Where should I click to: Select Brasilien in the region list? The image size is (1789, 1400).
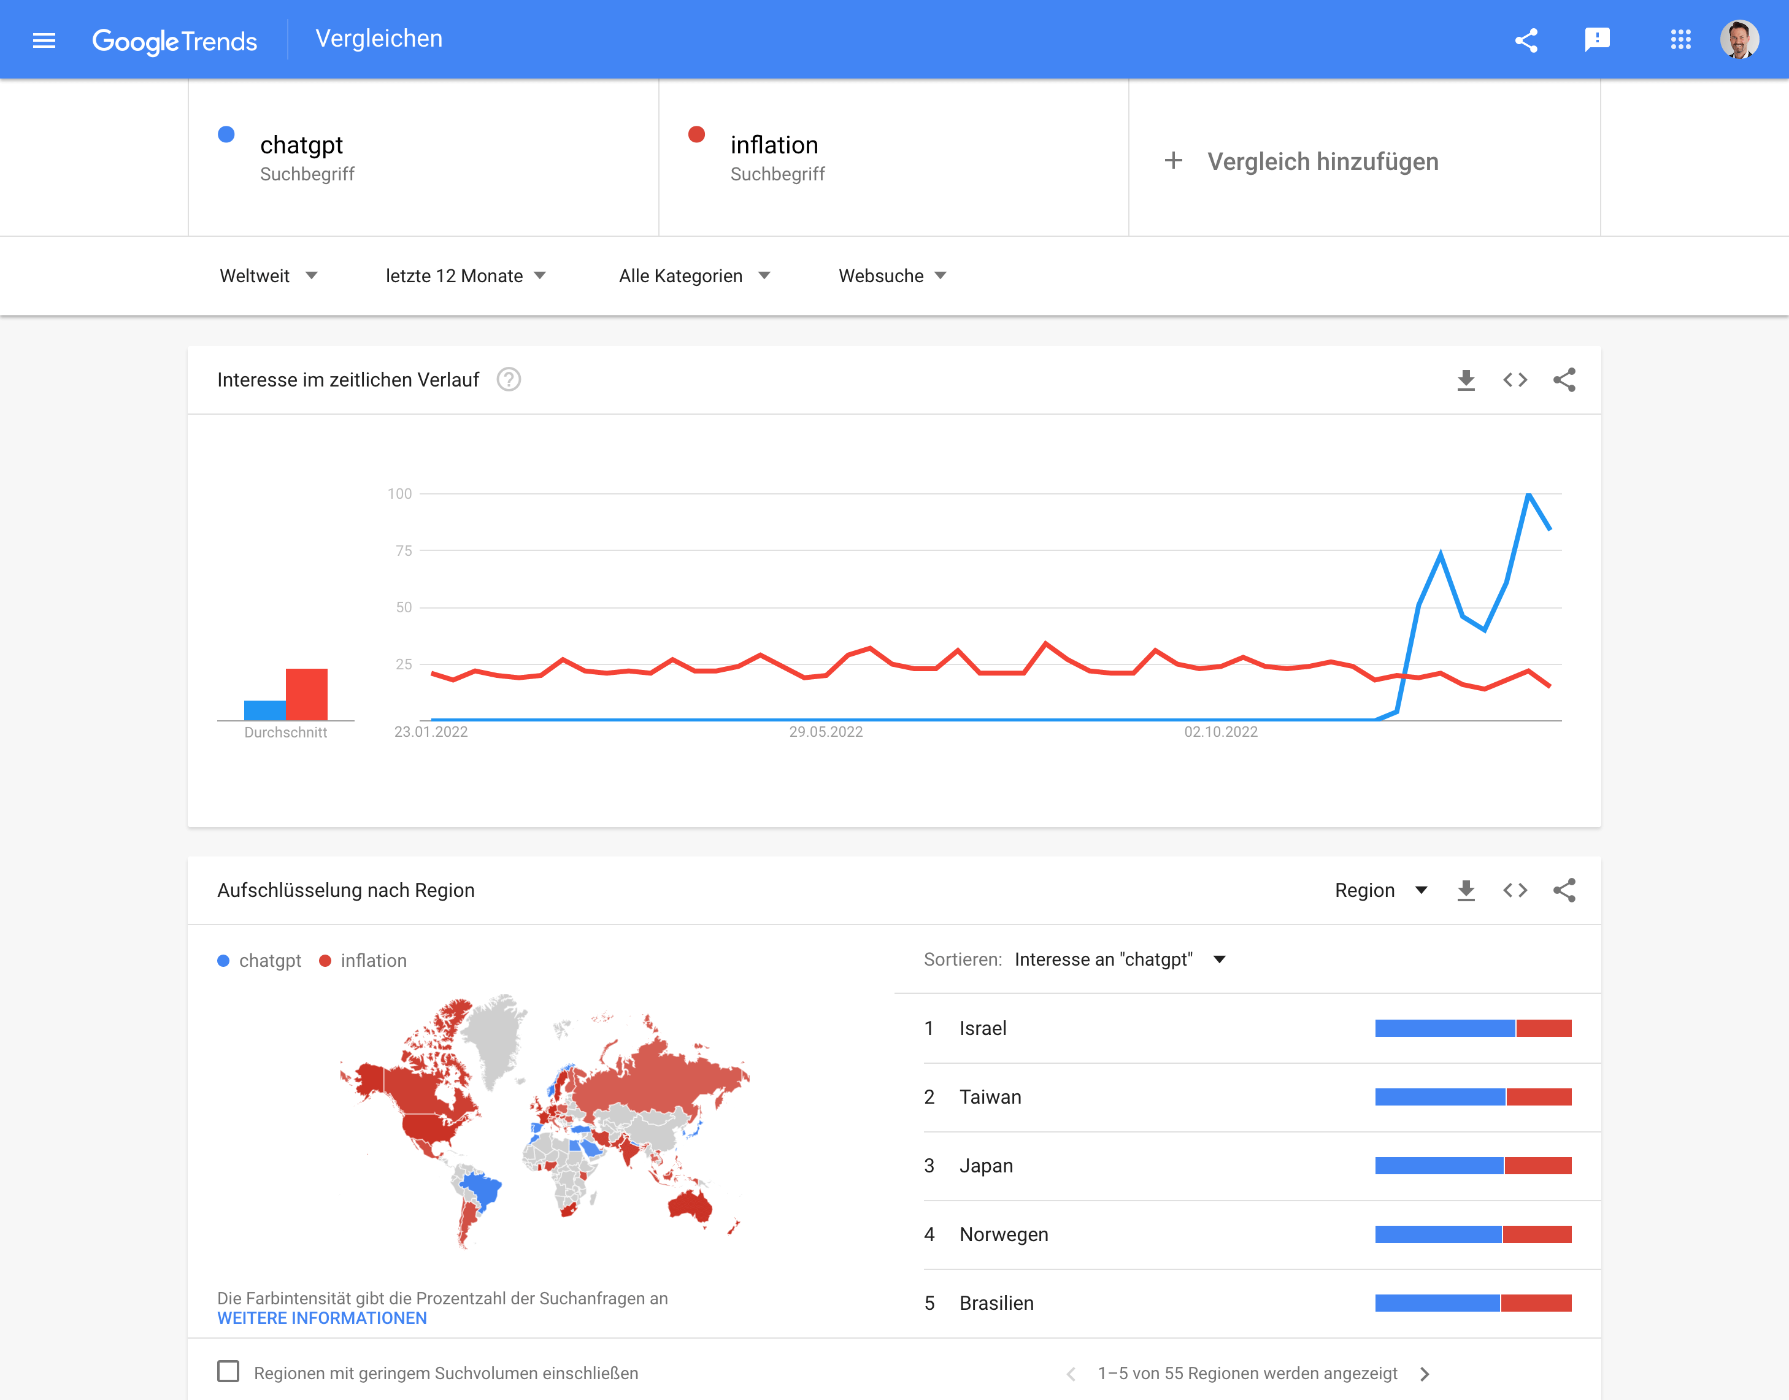[x=1262, y=1303]
